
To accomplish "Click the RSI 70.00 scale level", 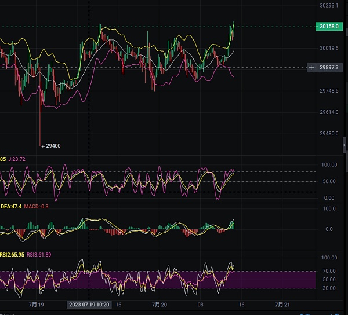I will [329, 270].
